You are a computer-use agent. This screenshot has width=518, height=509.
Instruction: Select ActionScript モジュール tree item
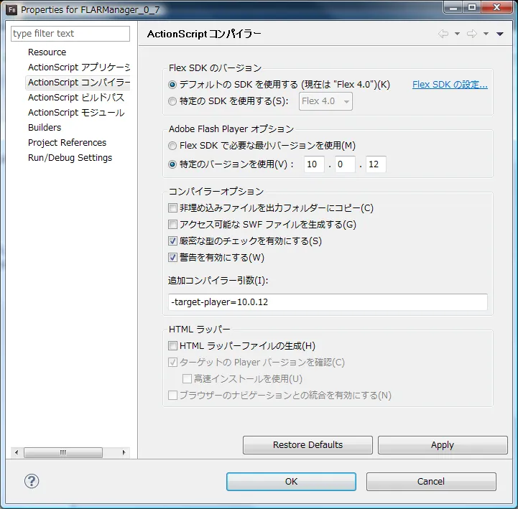pos(76,113)
